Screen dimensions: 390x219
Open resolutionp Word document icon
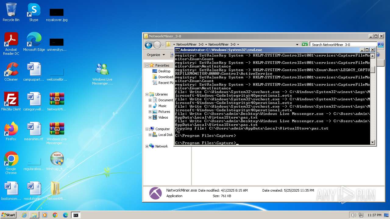pos(34,191)
